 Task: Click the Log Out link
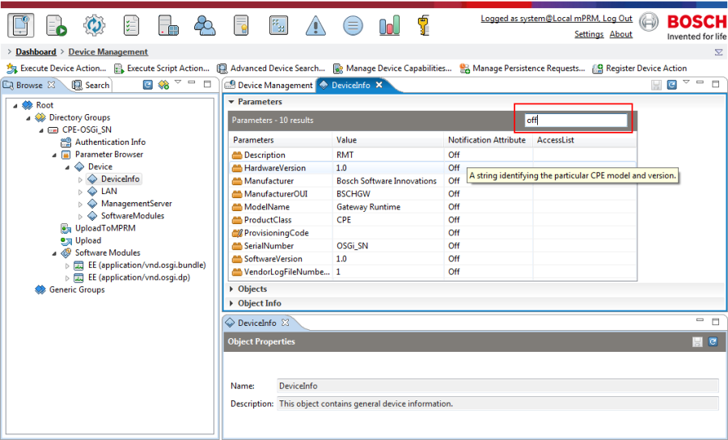pos(617,19)
